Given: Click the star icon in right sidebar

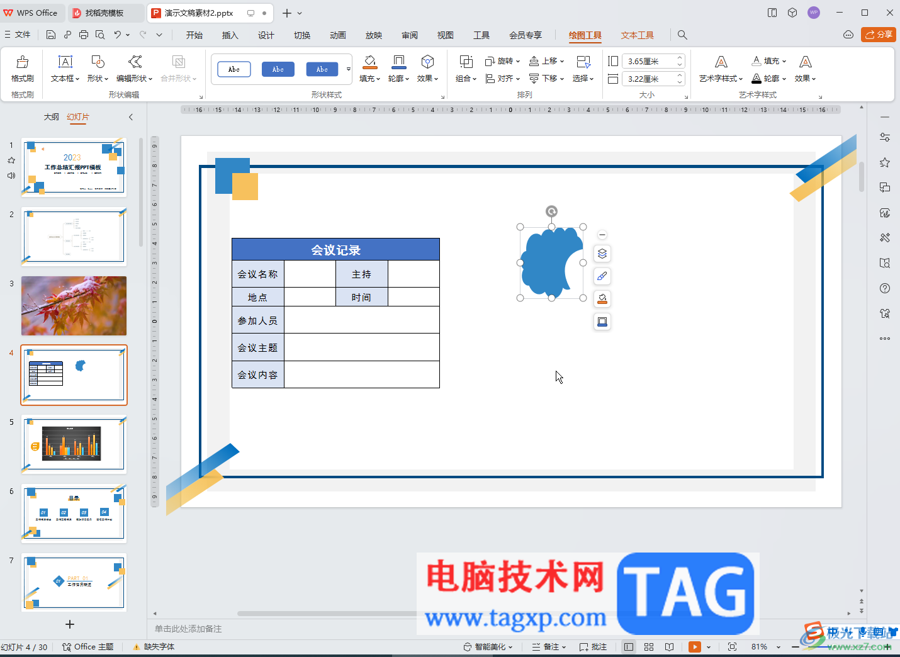Looking at the screenshot, I should (885, 162).
